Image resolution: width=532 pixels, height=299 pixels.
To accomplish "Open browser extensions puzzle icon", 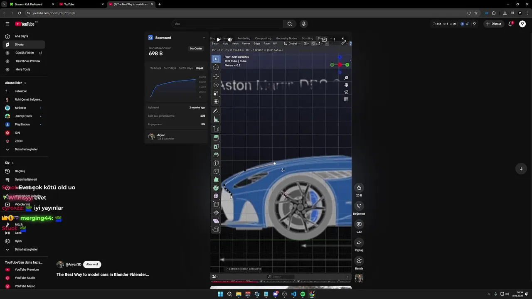I will (494, 13).
